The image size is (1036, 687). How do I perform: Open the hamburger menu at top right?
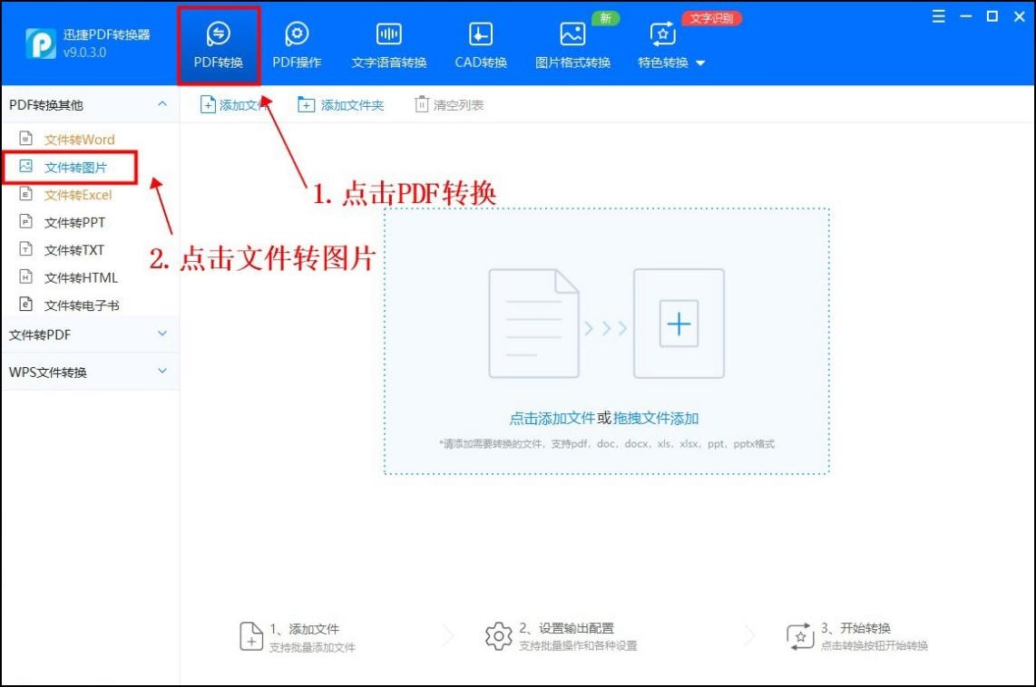pos(939,15)
